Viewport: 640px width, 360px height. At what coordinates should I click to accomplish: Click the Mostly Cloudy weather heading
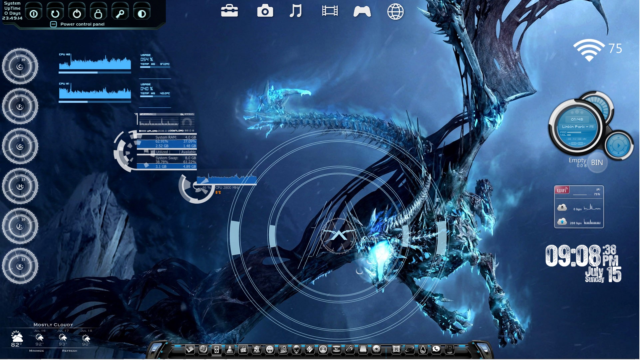53,325
